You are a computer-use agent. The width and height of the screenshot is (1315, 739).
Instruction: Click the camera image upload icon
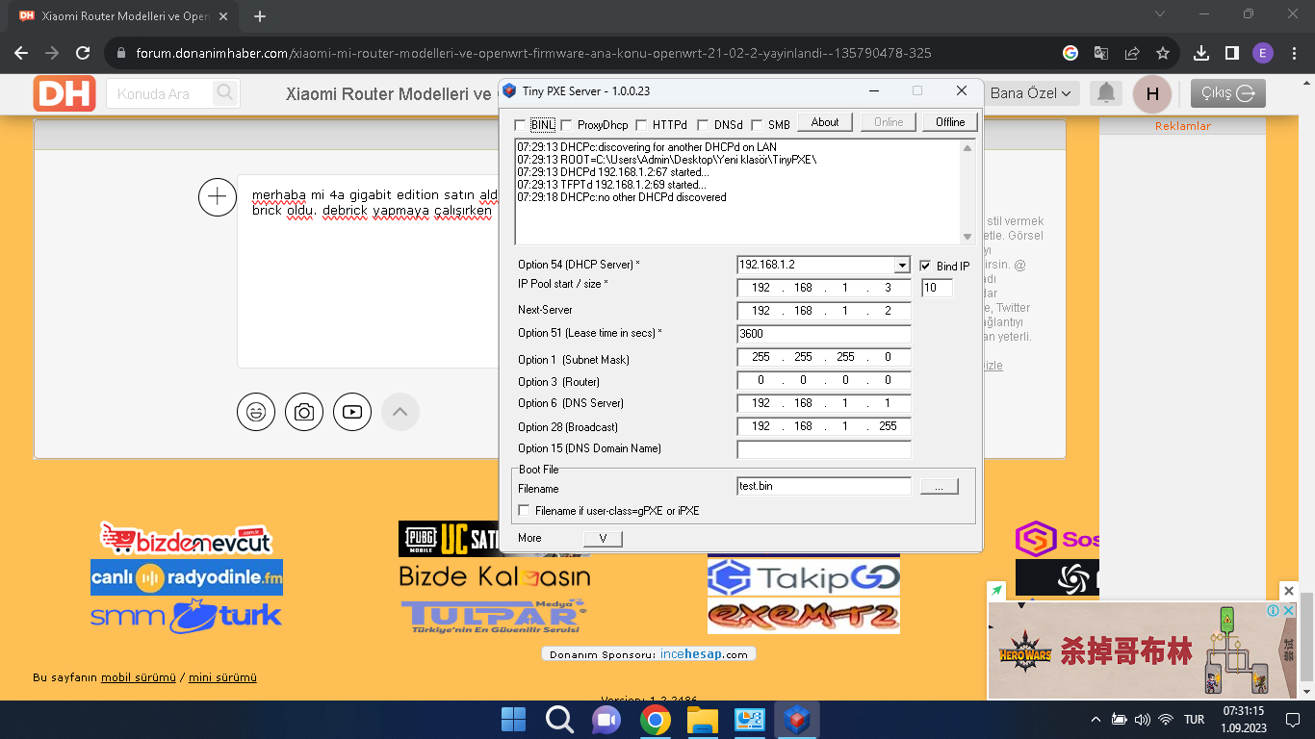pos(304,412)
